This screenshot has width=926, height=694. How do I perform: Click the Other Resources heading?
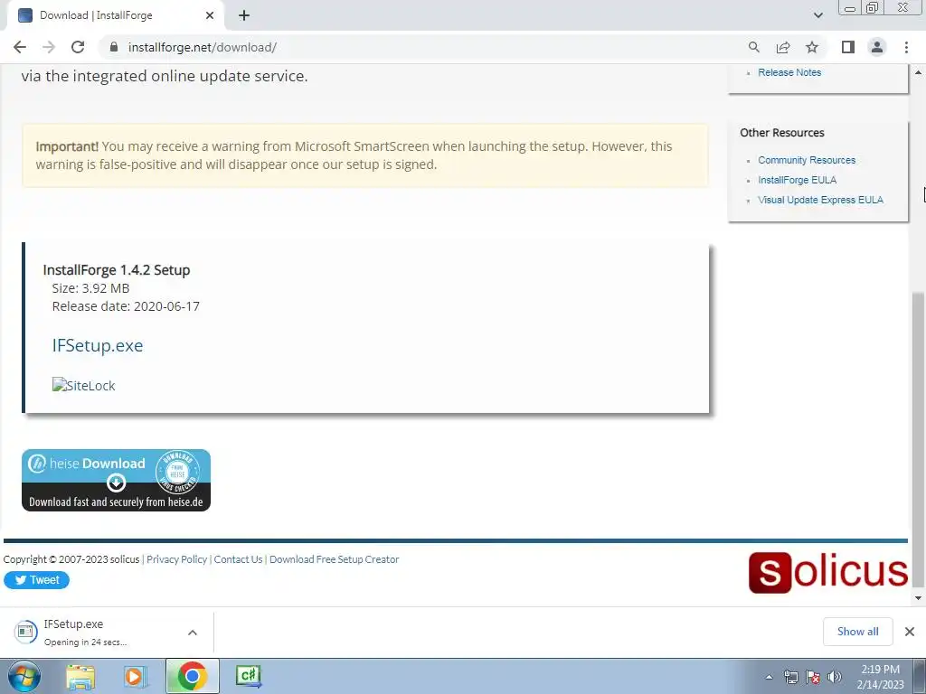tap(782, 133)
